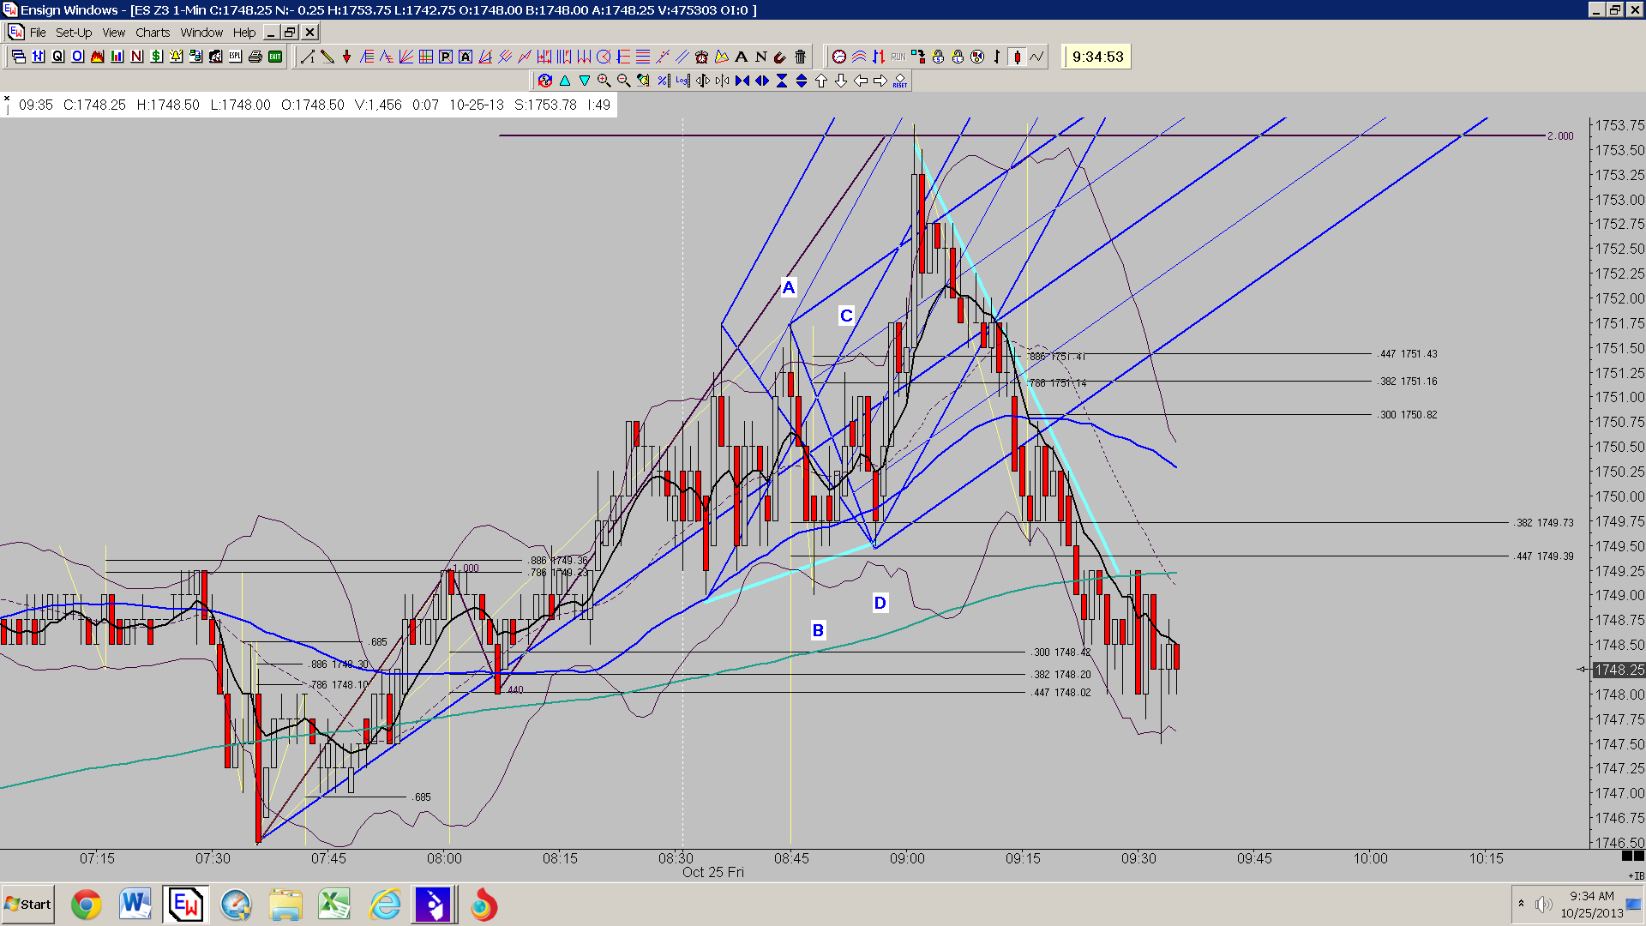The height and width of the screenshot is (926, 1646).
Task: Click the blue O options icon
Action: [77, 57]
